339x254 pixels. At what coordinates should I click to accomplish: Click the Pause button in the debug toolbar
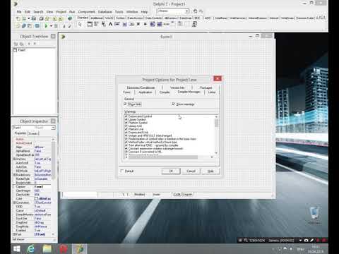coord(56,26)
